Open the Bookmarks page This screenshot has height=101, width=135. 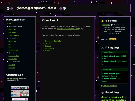click(x=13, y=59)
